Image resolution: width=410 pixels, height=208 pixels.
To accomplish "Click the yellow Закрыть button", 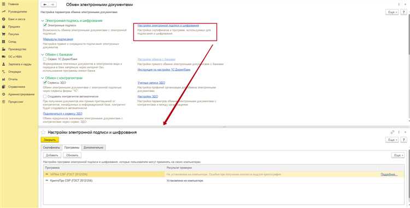I will pos(50,140).
